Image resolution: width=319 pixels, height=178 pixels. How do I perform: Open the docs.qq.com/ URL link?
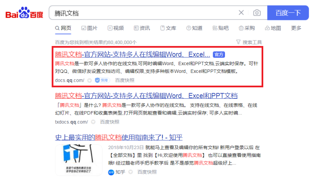pyautogui.click(x=70, y=80)
